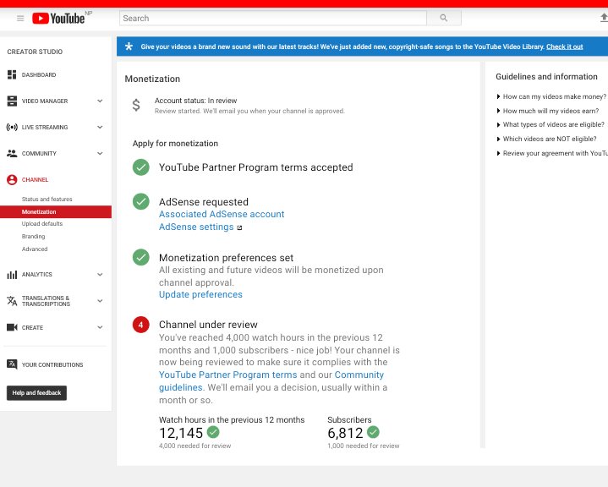Expand 'What types of videos are eligible?'
This screenshot has width=608, height=487.
click(x=550, y=124)
